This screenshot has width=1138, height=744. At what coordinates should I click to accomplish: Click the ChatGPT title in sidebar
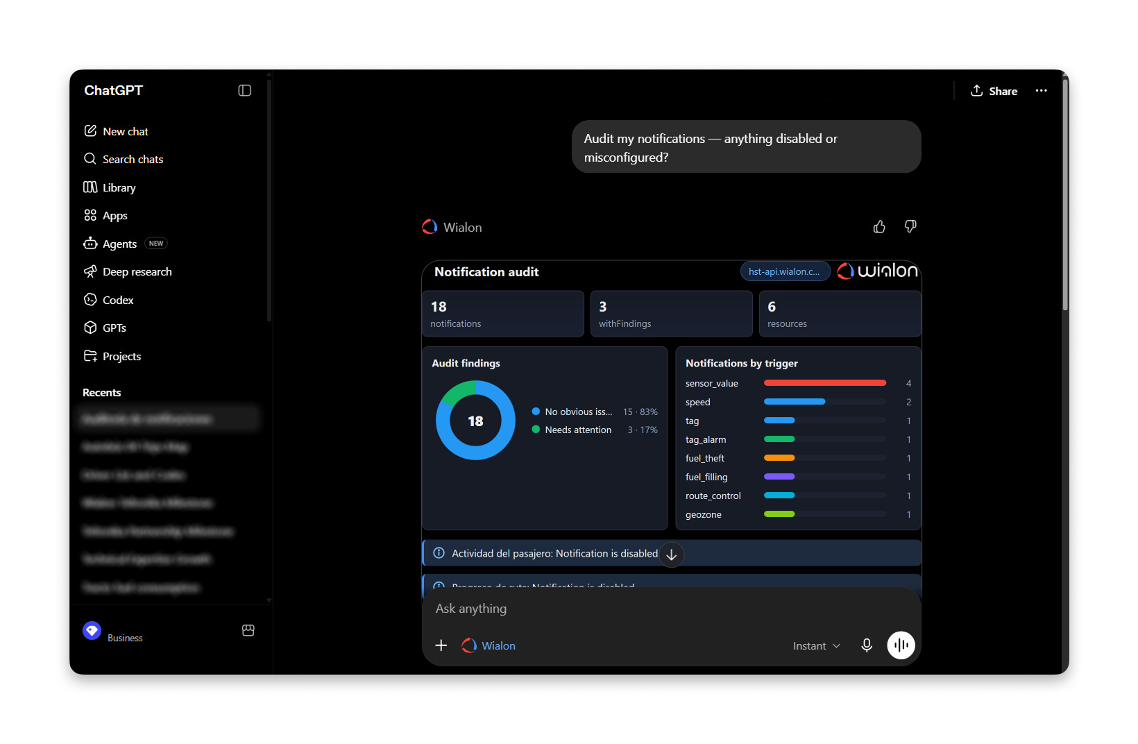[113, 90]
